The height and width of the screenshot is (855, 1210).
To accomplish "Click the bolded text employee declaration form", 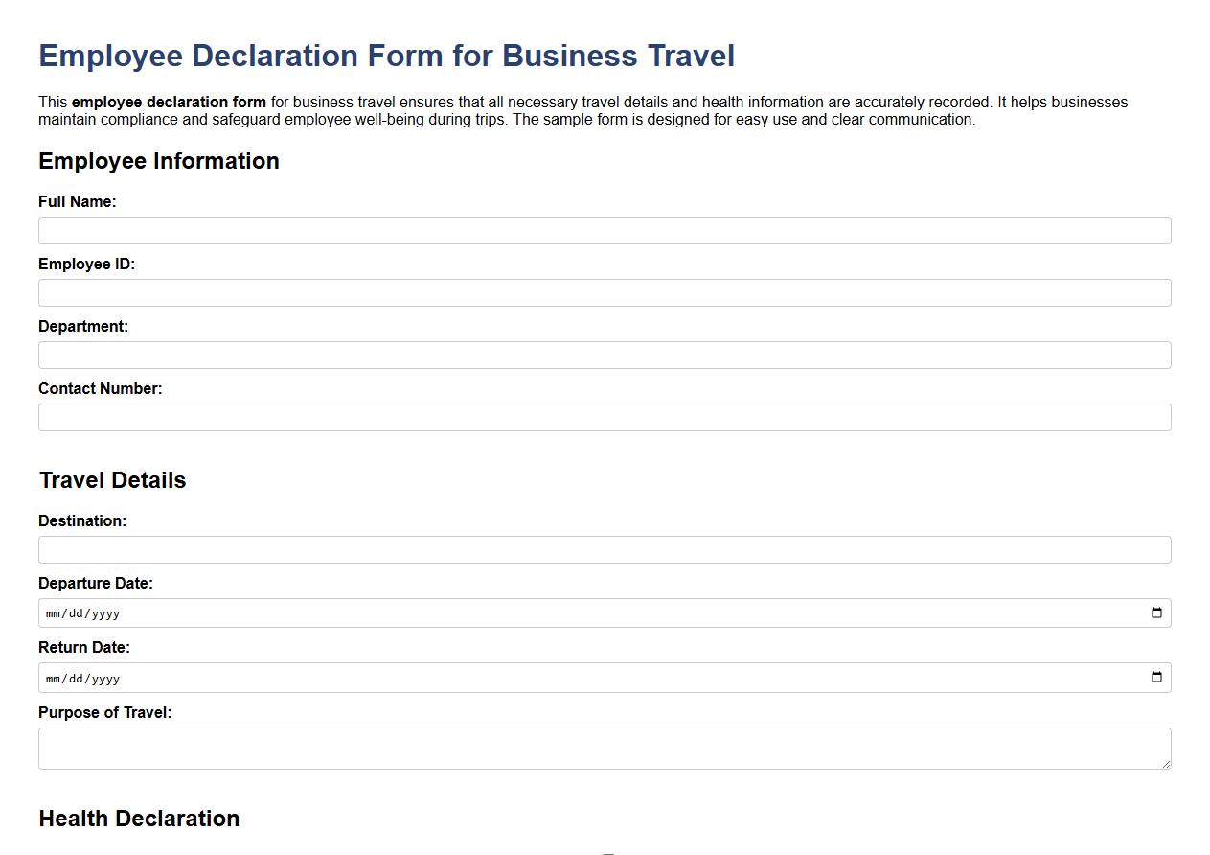I will [171, 102].
